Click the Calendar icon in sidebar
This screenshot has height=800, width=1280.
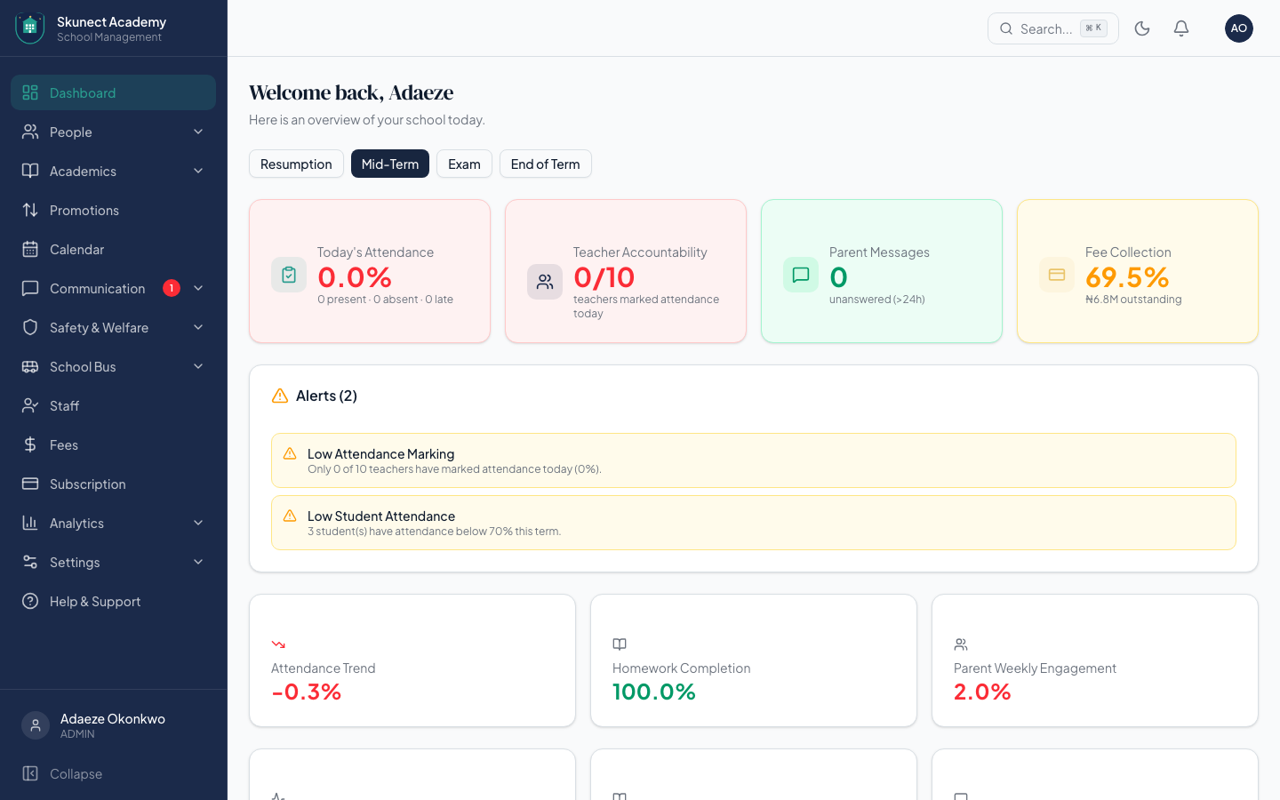tap(30, 249)
